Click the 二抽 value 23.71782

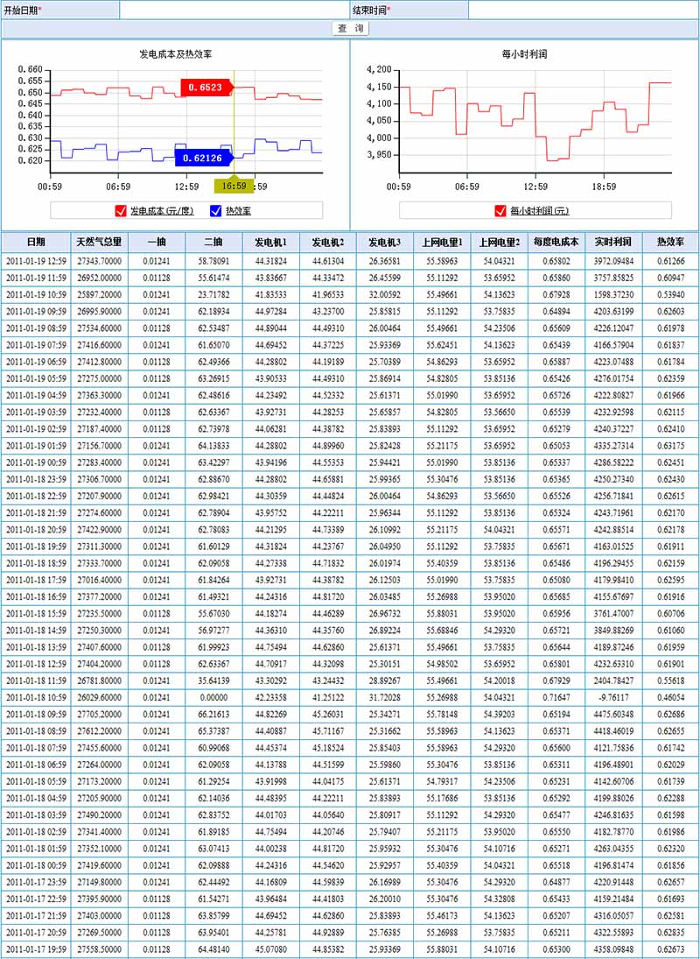pos(213,295)
